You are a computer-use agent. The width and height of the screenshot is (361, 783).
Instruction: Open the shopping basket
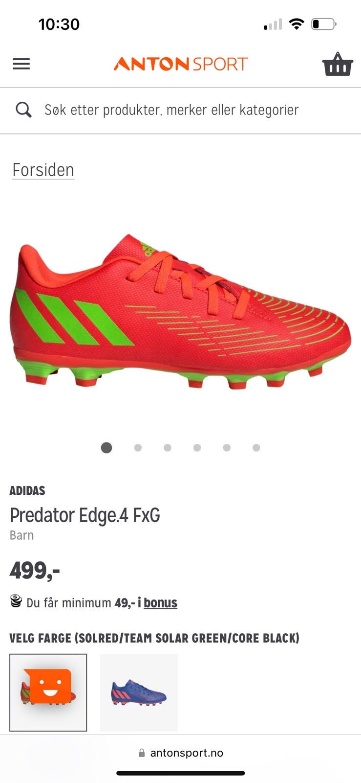(337, 64)
